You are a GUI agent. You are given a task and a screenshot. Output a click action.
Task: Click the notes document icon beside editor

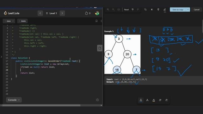(x=100, y=48)
